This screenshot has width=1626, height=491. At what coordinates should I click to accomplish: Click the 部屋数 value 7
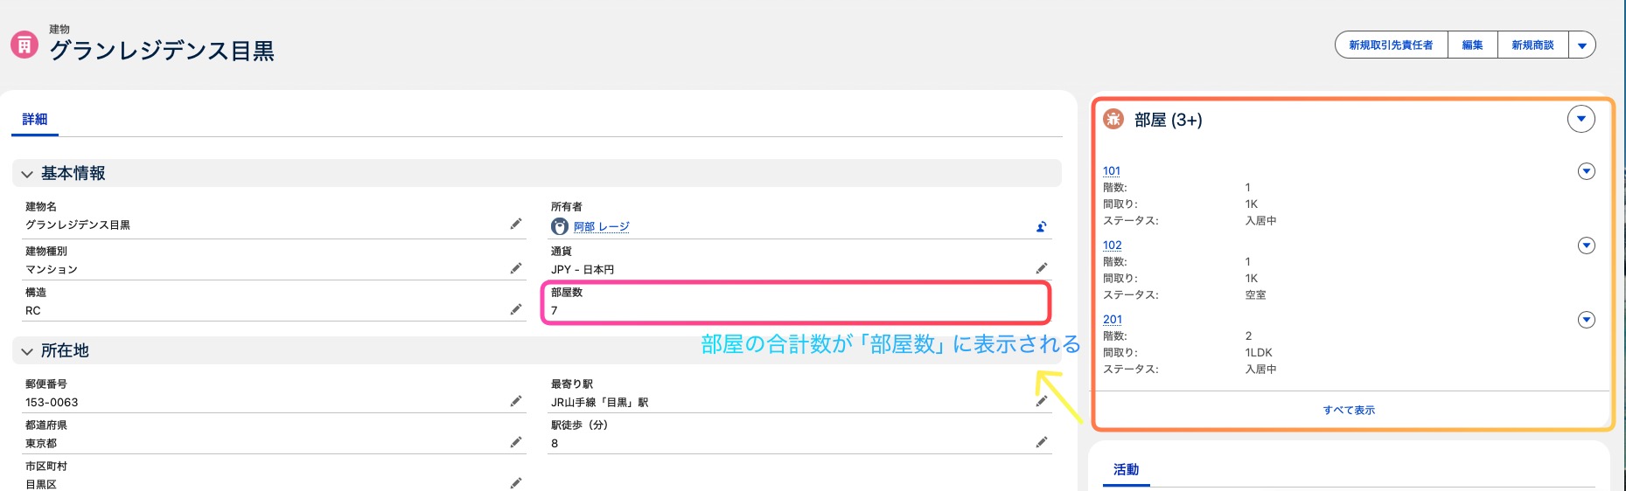(x=554, y=310)
